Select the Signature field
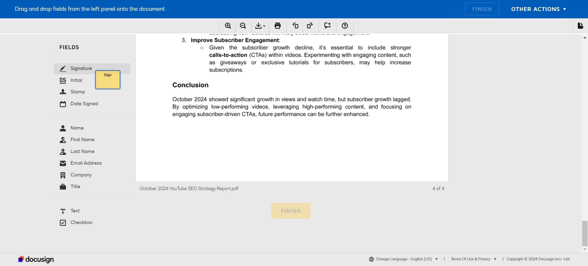This screenshot has height=266, width=588. click(81, 68)
